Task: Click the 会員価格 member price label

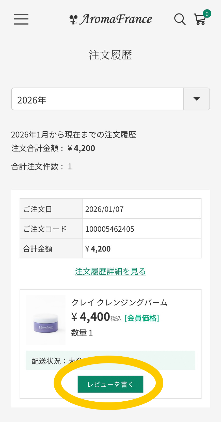Action: tap(142, 318)
